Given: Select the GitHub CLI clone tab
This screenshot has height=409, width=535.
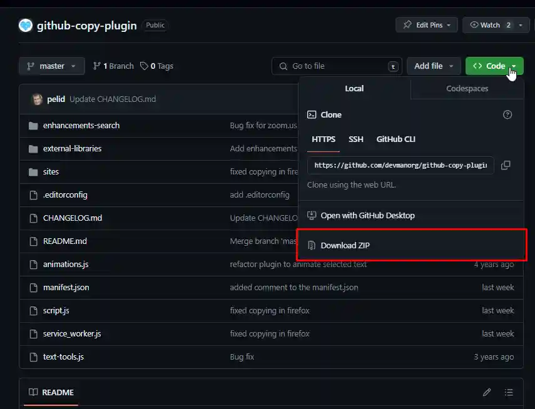Looking at the screenshot, I should tap(396, 139).
